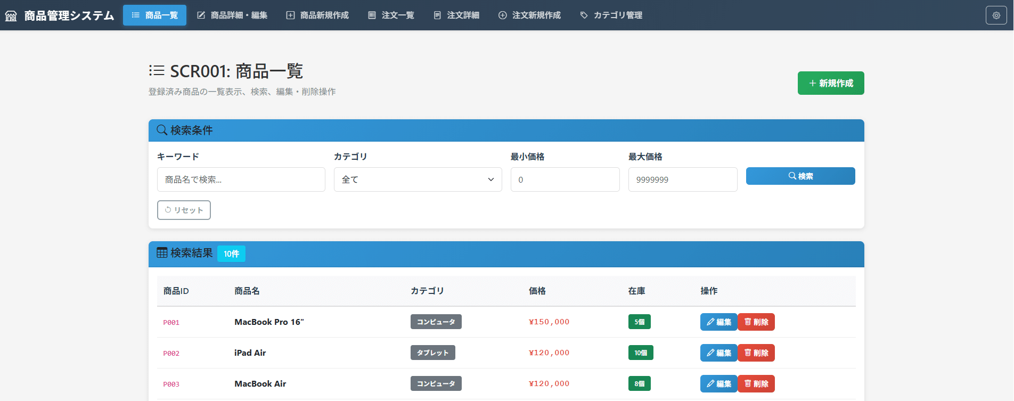1014x401 pixels.
Task: Switch to the 注文一覧 tab
Action: coord(391,15)
